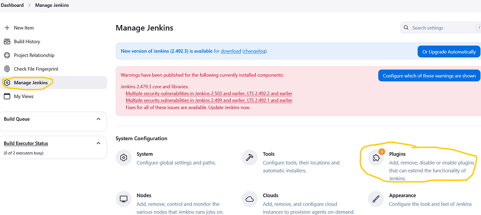
Task: Click Or Upgrade Automatically button
Action: pyautogui.click(x=449, y=52)
